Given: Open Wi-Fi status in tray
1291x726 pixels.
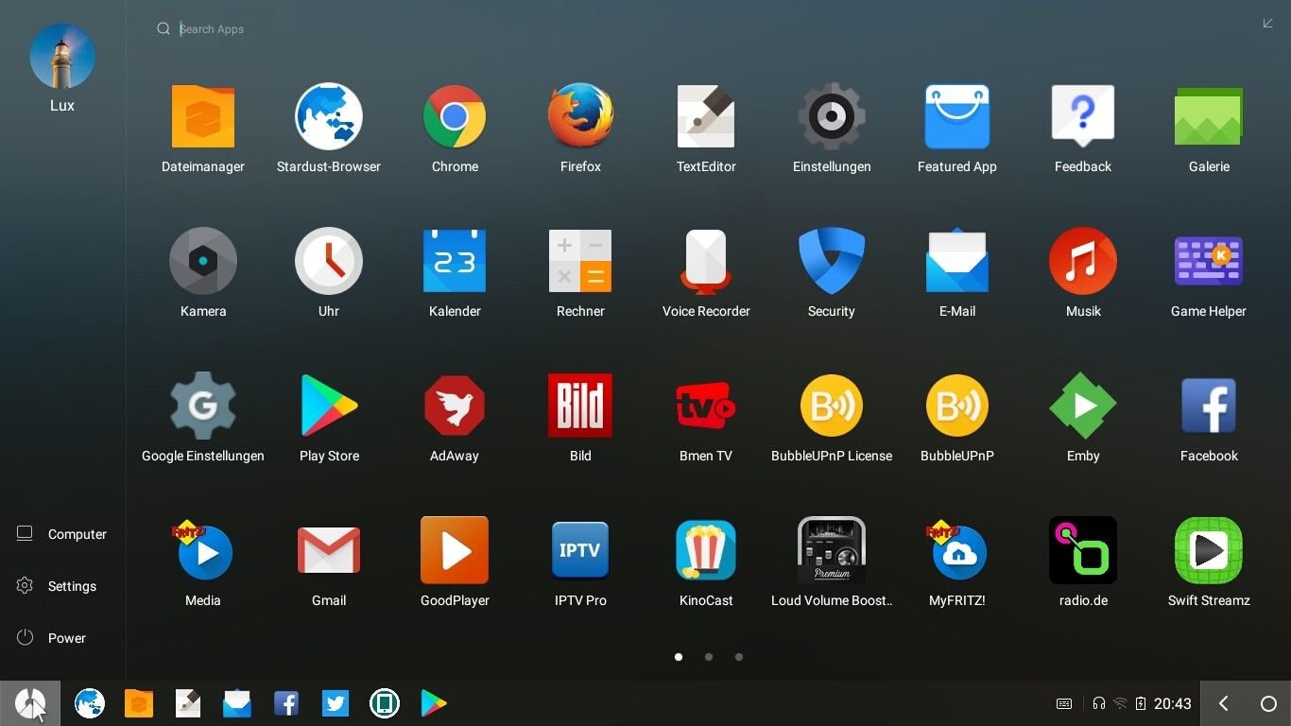Looking at the screenshot, I should click(1120, 703).
